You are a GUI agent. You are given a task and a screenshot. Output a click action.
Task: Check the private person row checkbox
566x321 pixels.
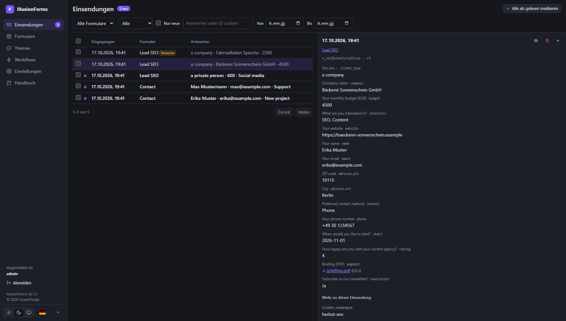tap(78, 75)
